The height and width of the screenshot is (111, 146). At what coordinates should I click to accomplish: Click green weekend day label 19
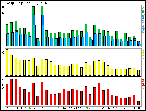[86, 108]
